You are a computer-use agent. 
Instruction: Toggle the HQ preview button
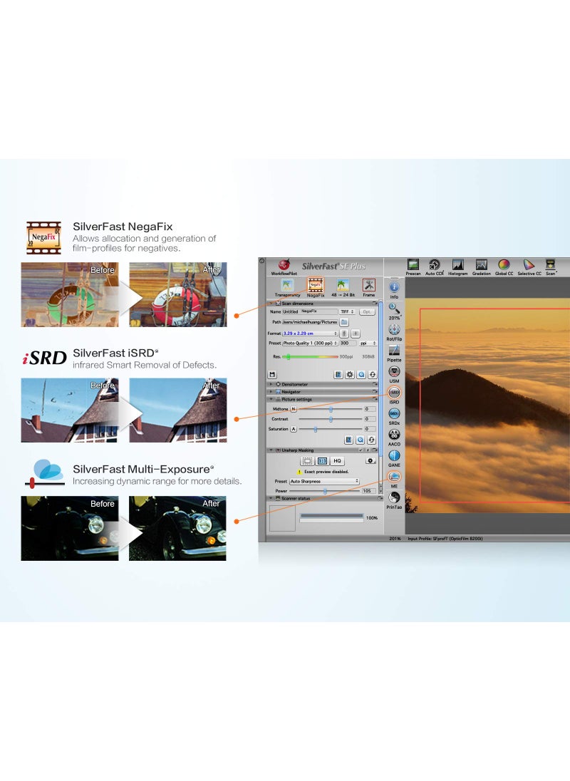(x=337, y=461)
